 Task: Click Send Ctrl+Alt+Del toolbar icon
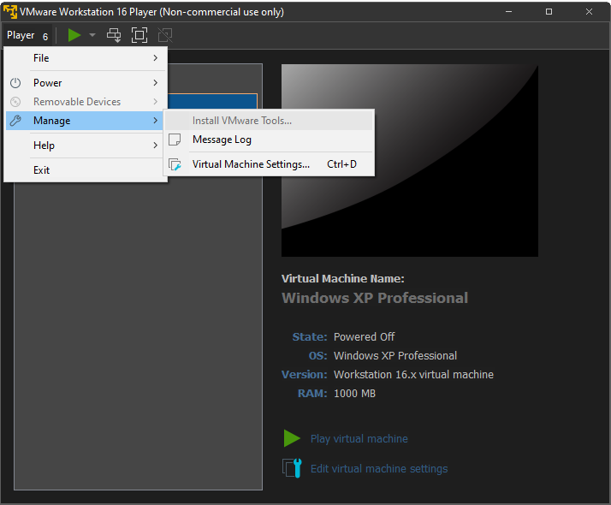click(x=114, y=35)
